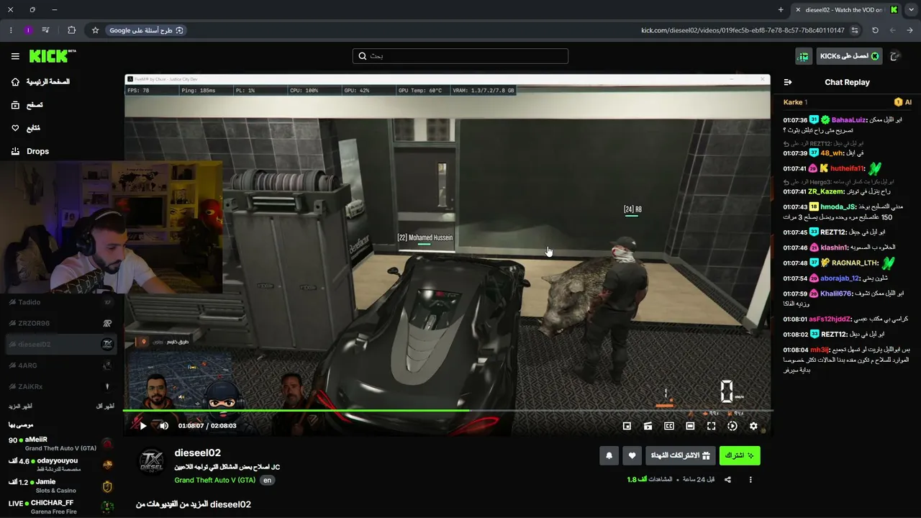The image size is (921, 518).
Task: Open the Chrome extensions puzzle icon
Action: [x=71, y=30]
